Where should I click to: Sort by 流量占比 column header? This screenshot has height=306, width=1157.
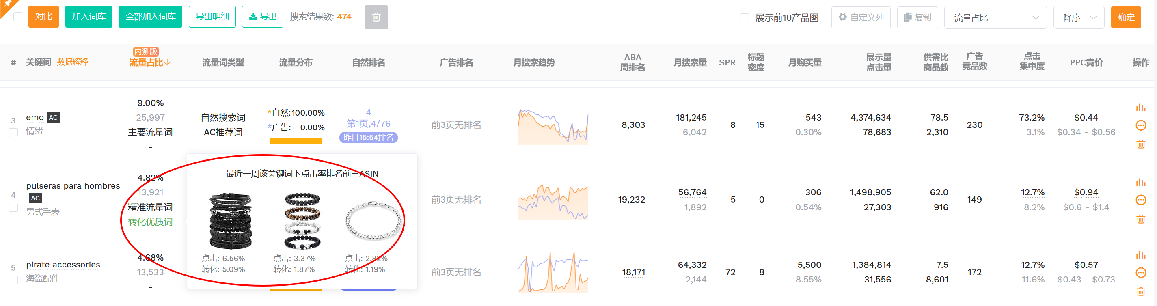149,62
